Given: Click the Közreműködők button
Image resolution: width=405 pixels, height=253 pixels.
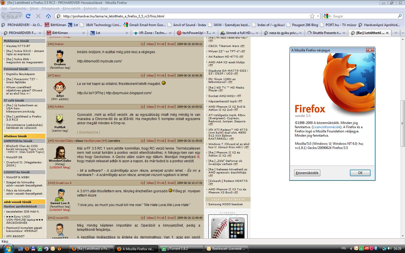Looking at the screenshot, I should (307, 173).
